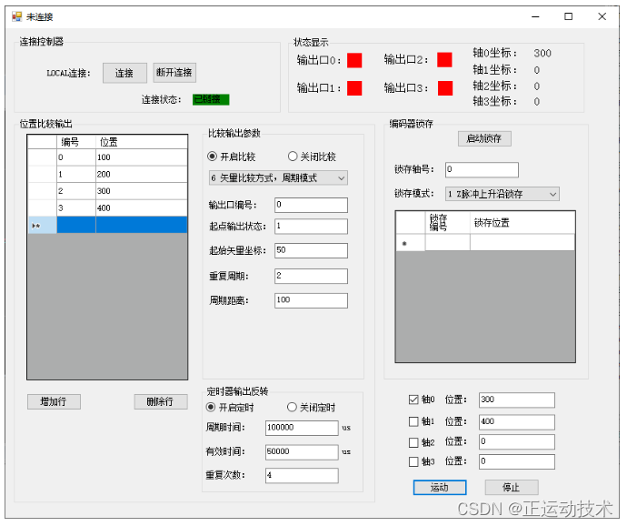
Task: Close the window
Action: click(x=602, y=16)
